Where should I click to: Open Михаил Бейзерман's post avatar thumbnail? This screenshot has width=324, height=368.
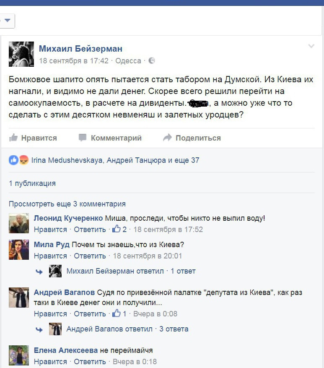click(x=21, y=54)
